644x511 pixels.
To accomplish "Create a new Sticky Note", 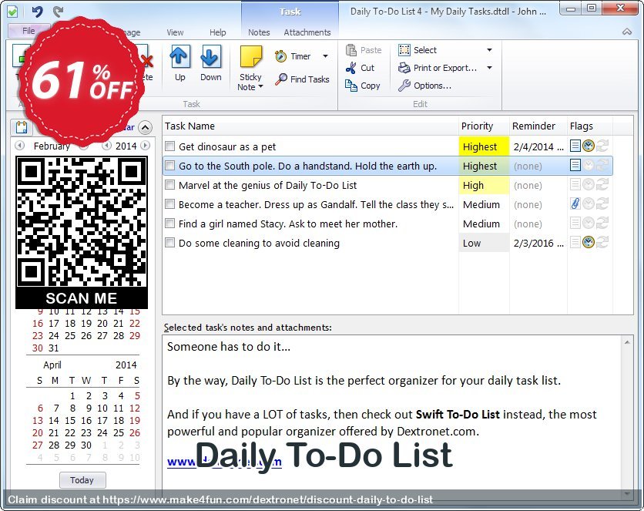I will coord(250,61).
